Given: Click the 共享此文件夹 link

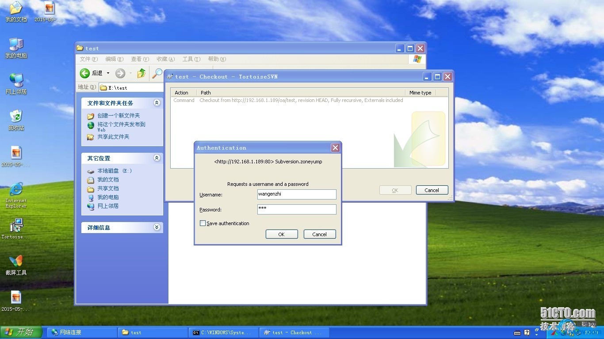Looking at the screenshot, I should [x=113, y=137].
